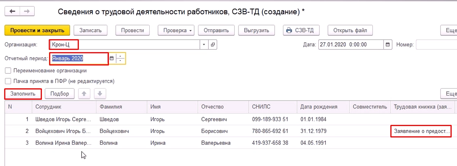Move selected row up with arrow
The height and width of the screenshot is (166, 457).
tap(84, 94)
